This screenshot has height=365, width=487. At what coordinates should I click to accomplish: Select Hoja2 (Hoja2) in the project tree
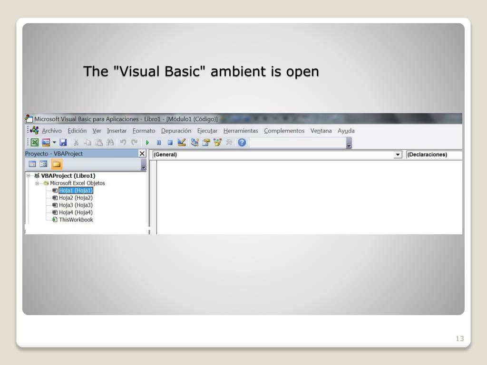coord(76,198)
